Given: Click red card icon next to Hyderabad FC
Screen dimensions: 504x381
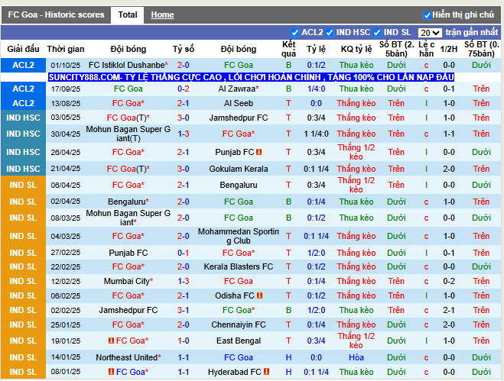Looking at the screenshot, I should tap(267, 372).
